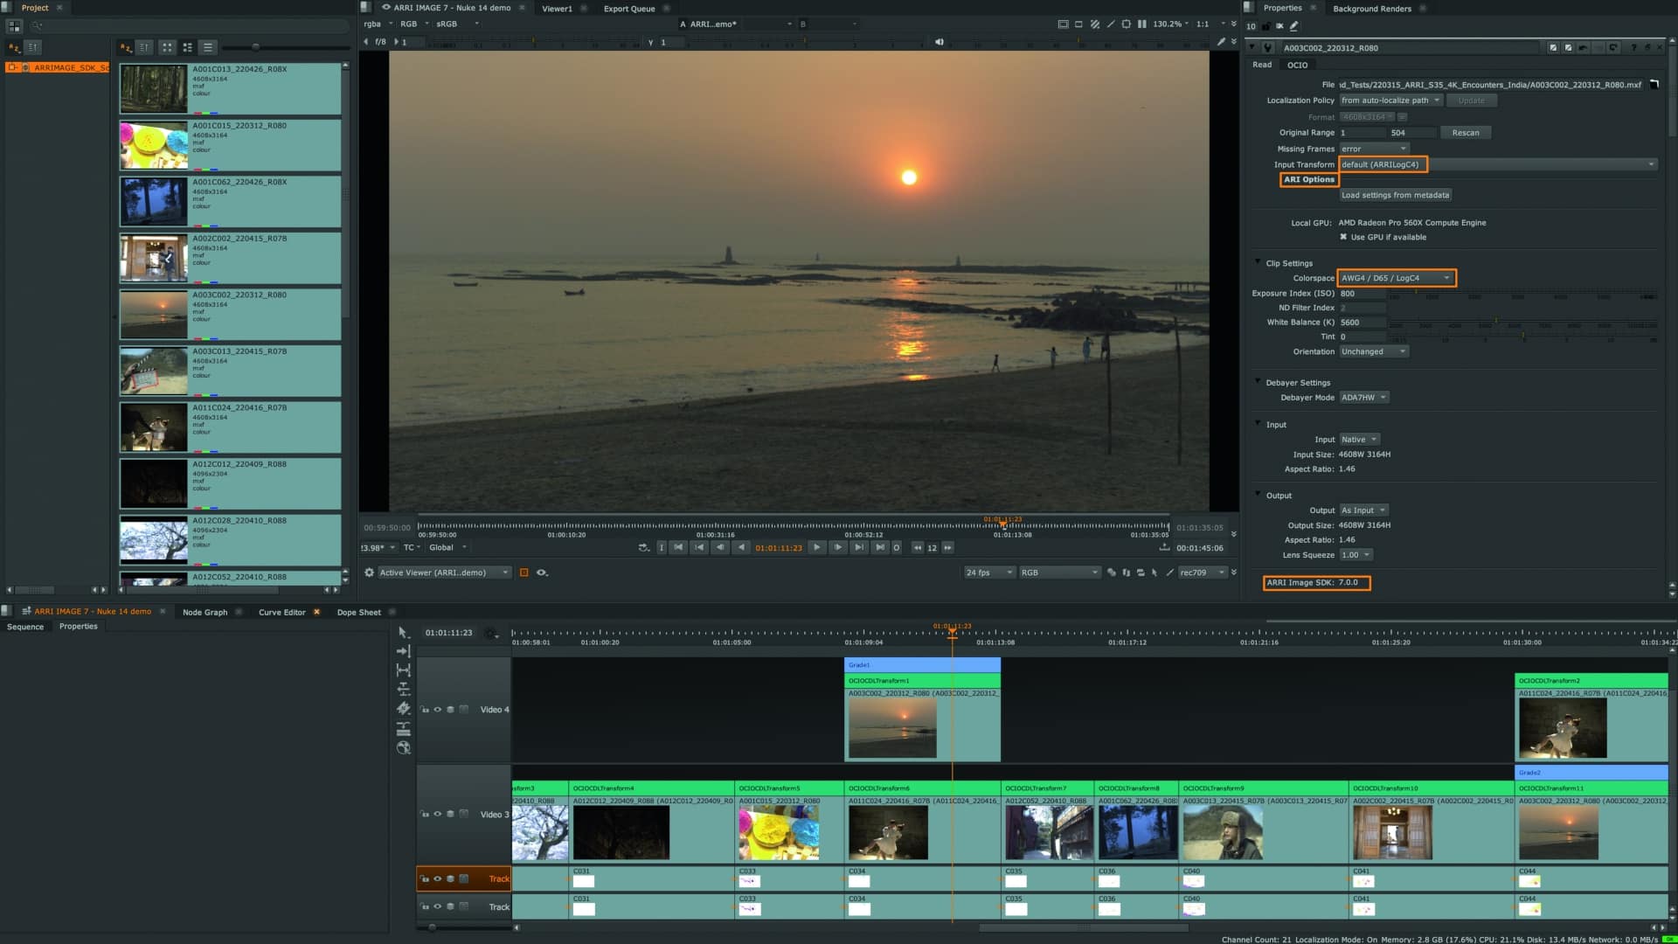Click the Rescan button in the Read properties

click(1466, 132)
